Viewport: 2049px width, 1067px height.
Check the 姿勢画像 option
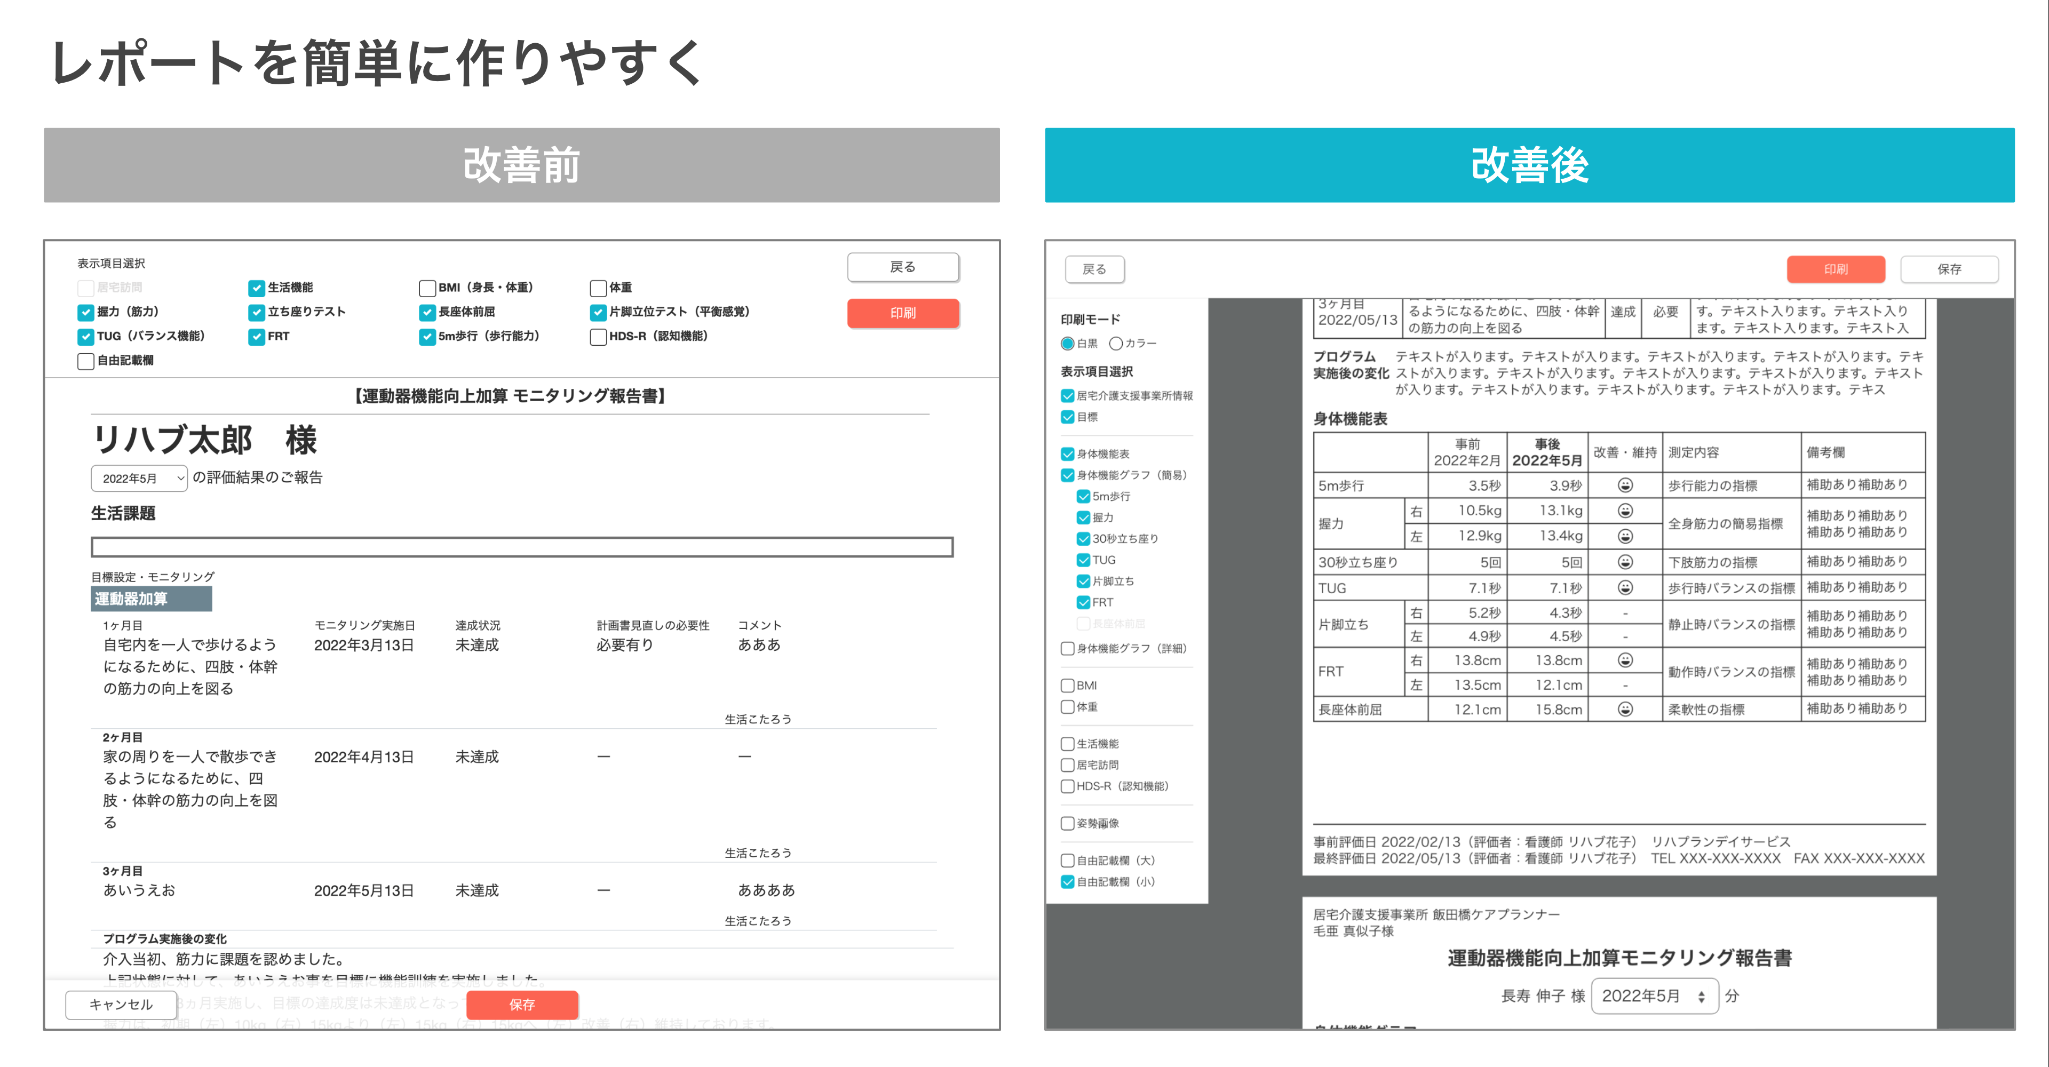[x=1067, y=824]
